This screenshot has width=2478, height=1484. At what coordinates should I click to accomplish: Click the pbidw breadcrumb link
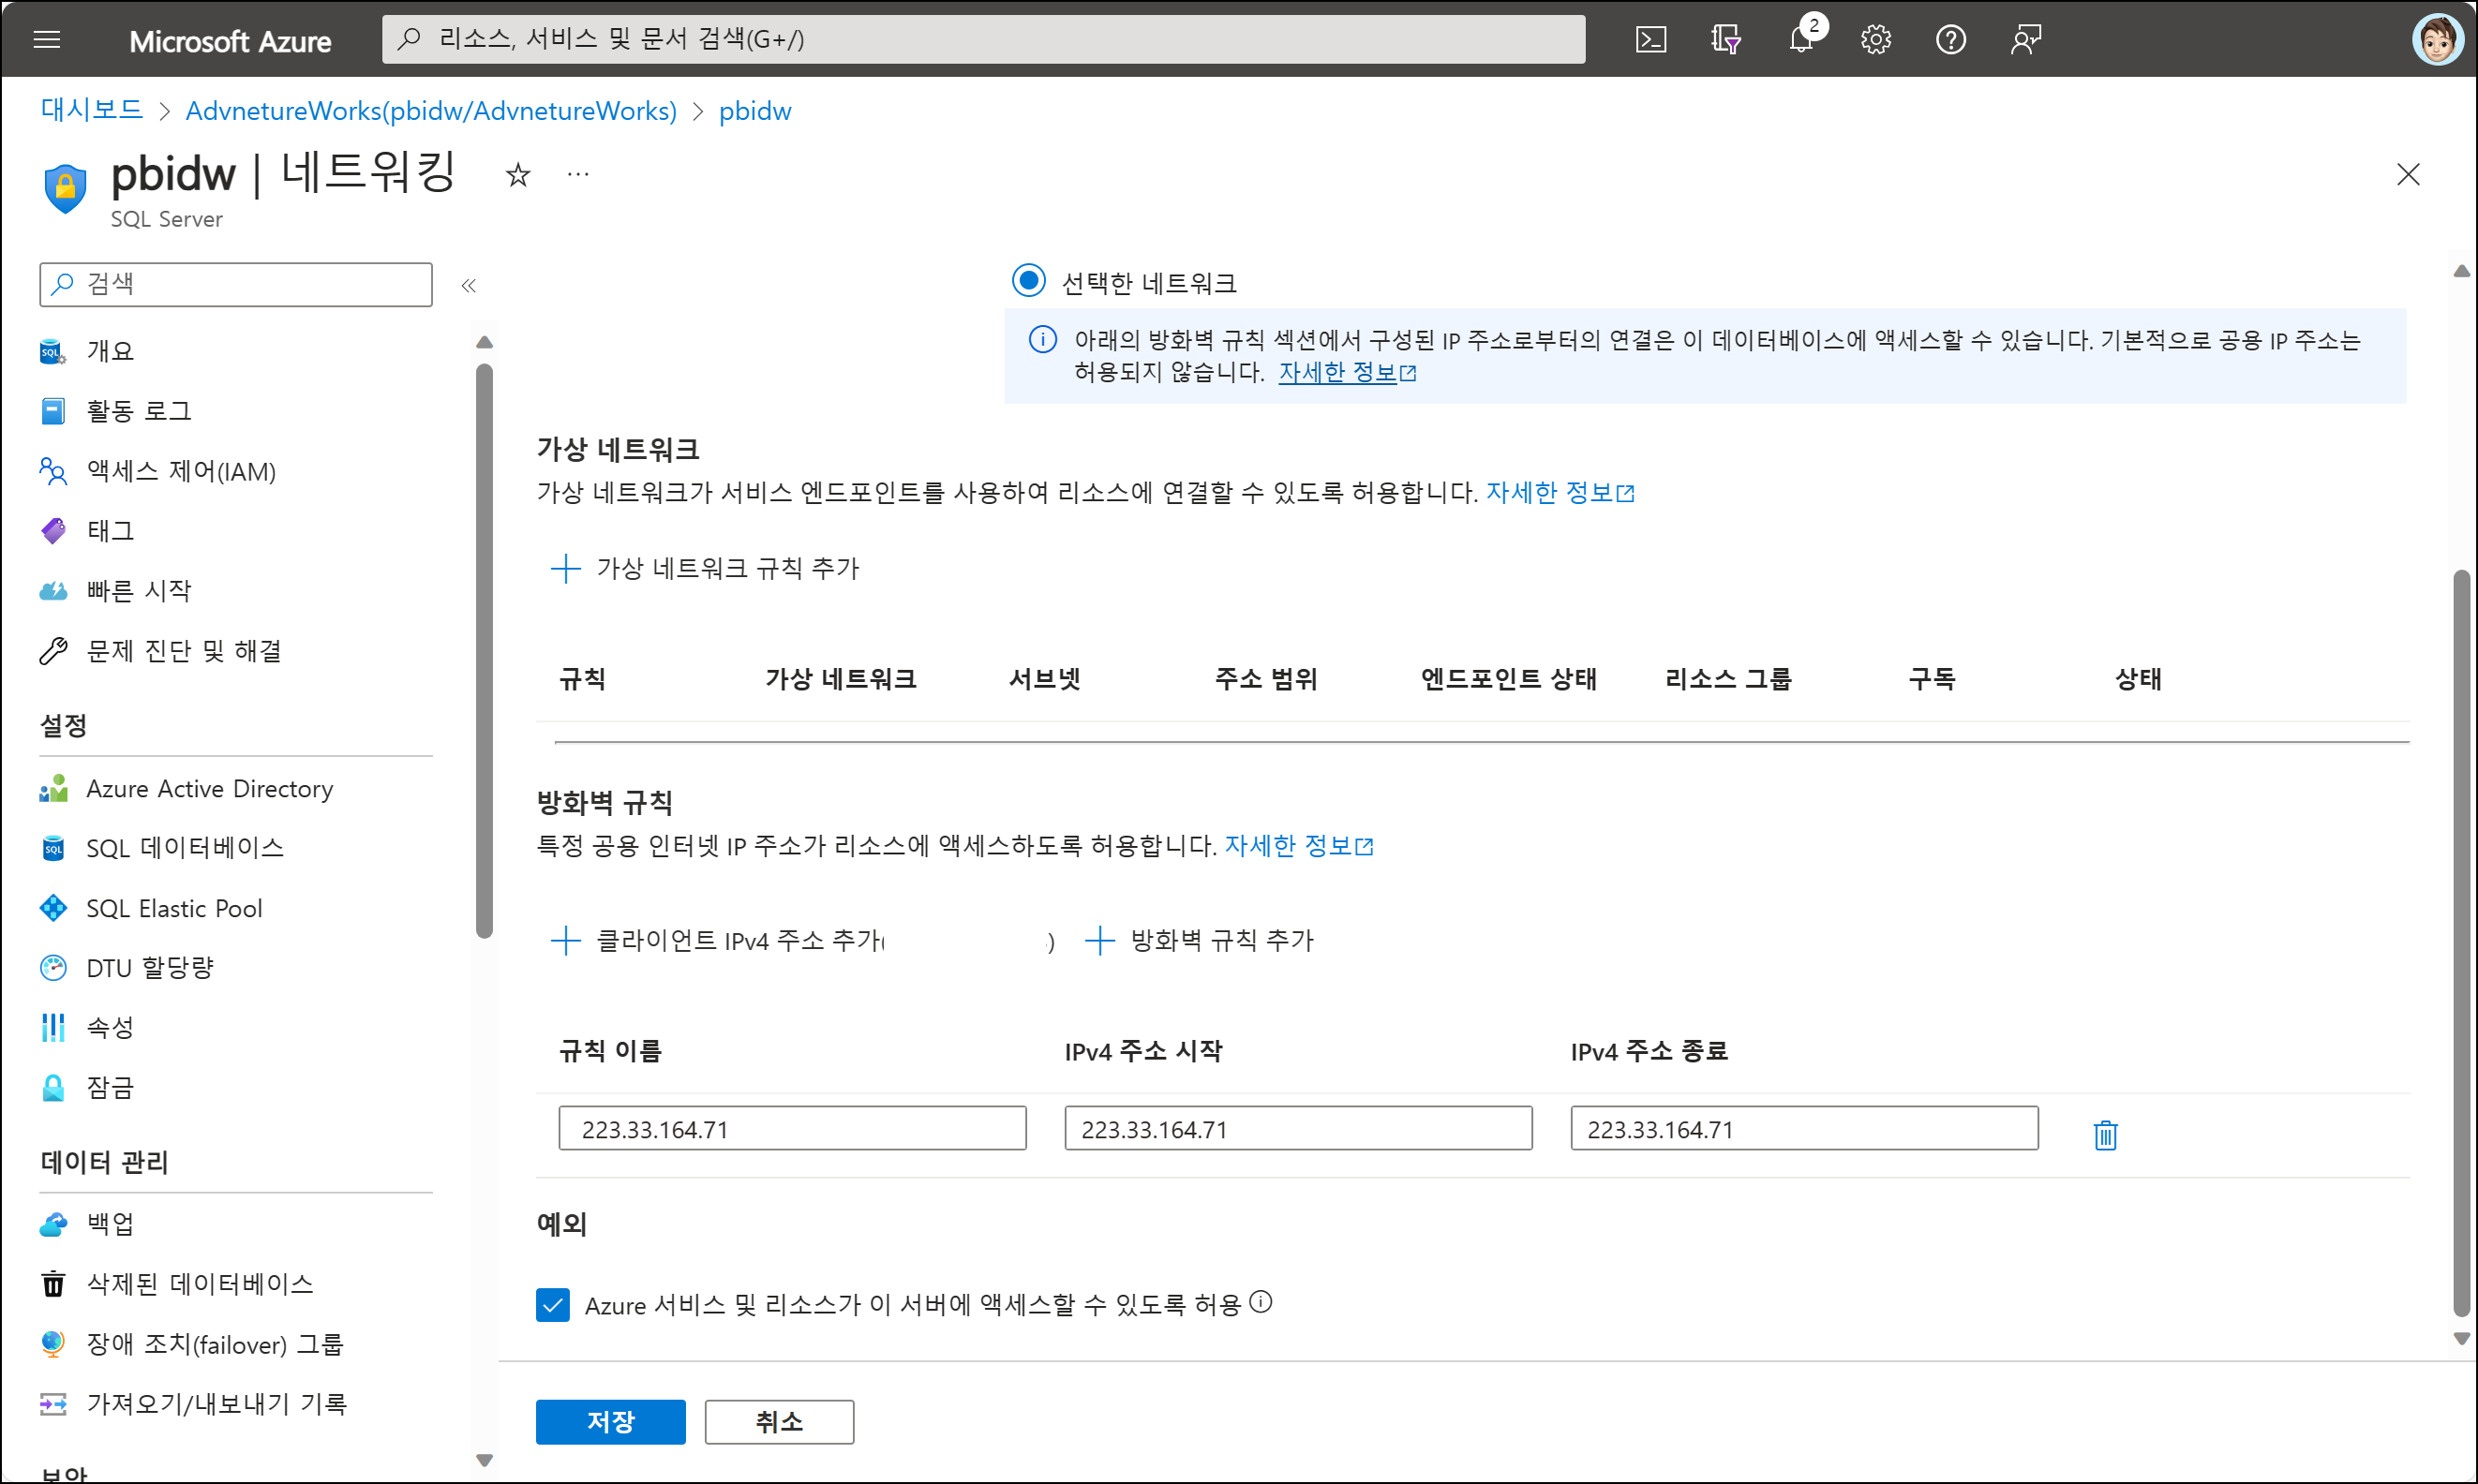[754, 111]
